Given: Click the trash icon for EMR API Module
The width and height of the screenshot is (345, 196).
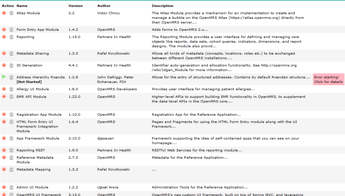Looking at the screenshot, I should (x=11, y=97).
